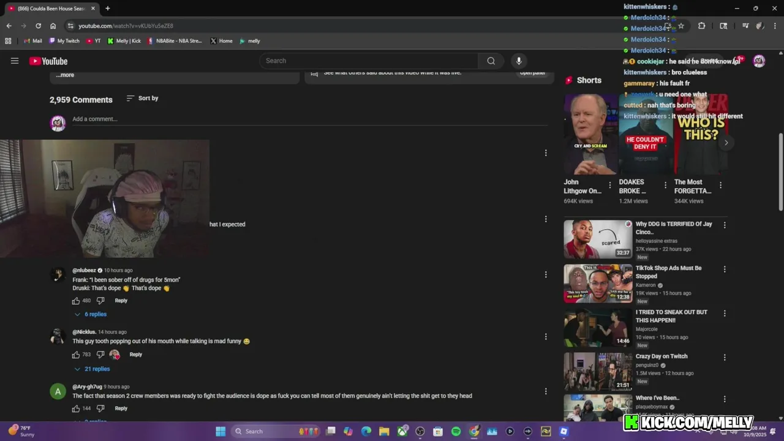Focus the YouTube search box
The height and width of the screenshot is (441, 784).
click(x=369, y=61)
